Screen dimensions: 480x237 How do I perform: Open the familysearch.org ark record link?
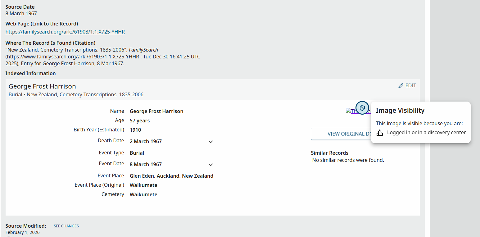tap(65, 32)
